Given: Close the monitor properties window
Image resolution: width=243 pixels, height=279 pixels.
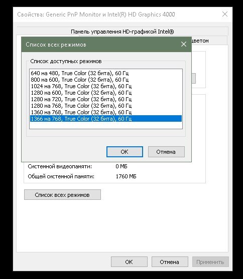Looking at the screenshot, I should (x=225, y=14).
